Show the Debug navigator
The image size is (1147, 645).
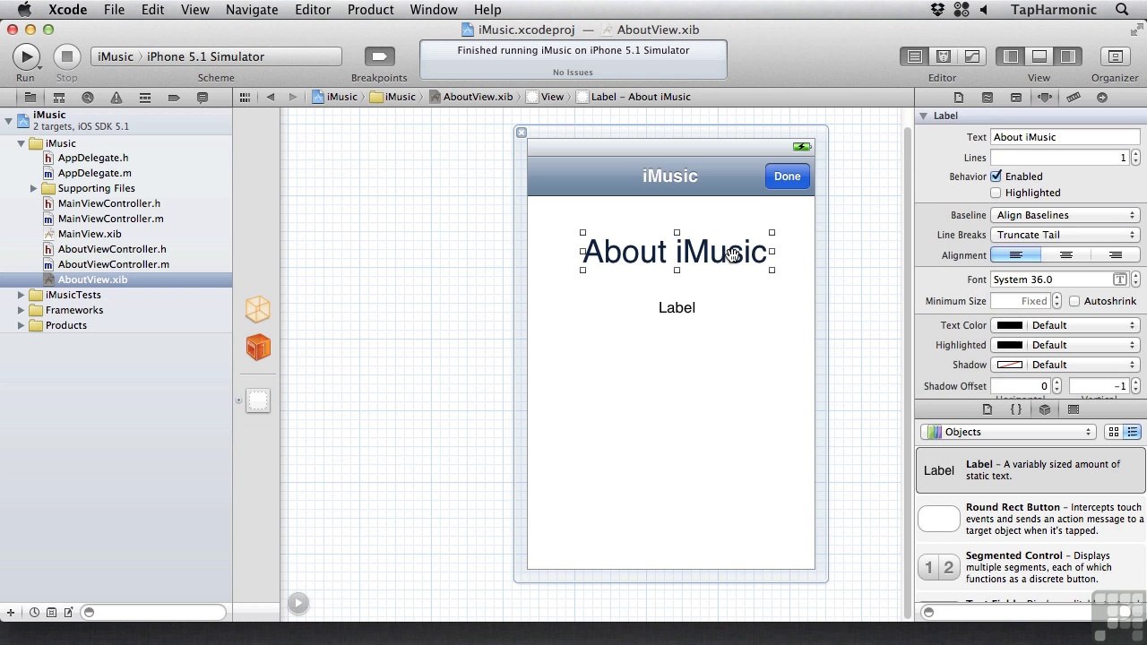(x=145, y=97)
